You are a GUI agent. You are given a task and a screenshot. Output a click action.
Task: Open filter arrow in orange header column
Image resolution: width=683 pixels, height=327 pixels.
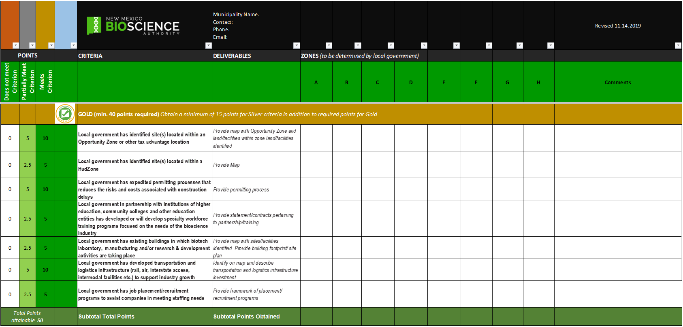[x=15, y=45]
